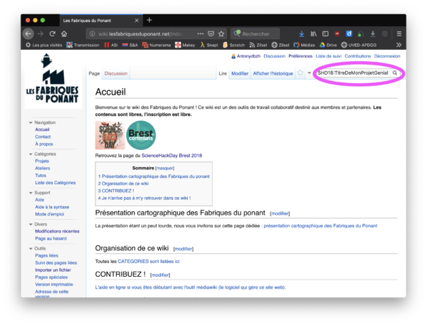
Task: Collapse the Navigation sidebar section
Action: [x=31, y=122]
